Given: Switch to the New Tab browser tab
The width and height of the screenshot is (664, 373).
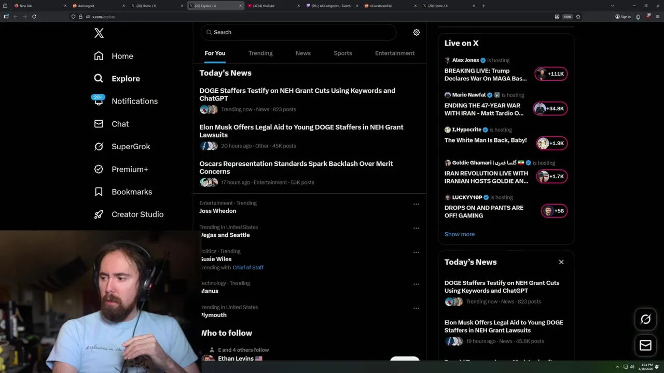Looking at the screenshot, I should click(x=40, y=6).
